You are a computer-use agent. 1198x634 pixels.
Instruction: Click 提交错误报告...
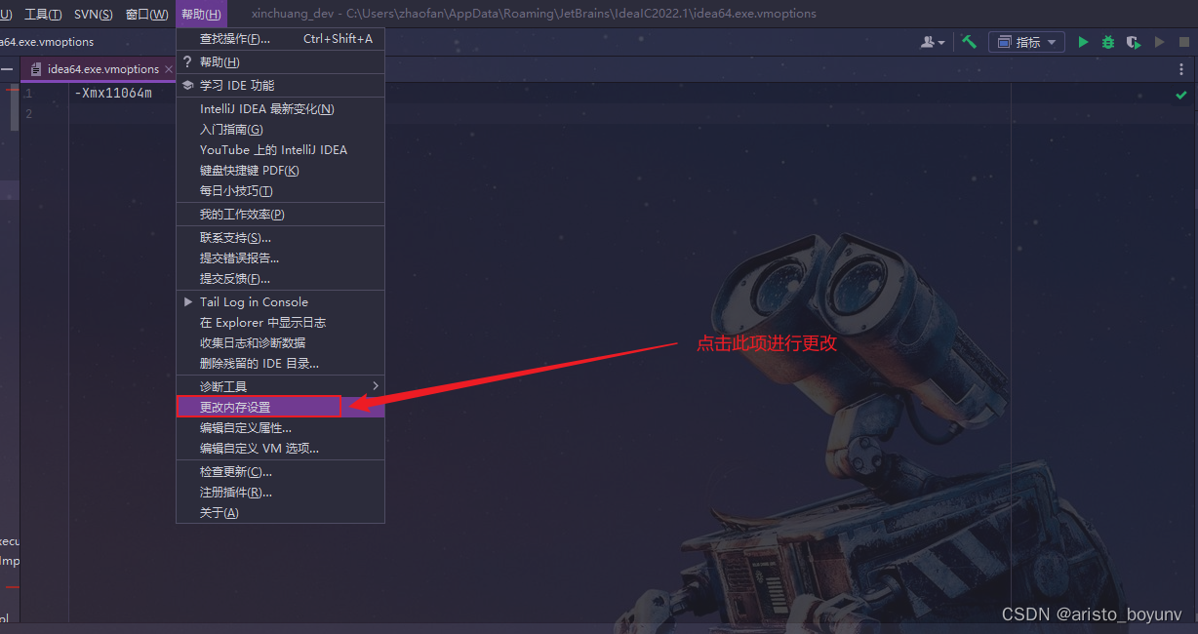[280, 258]
